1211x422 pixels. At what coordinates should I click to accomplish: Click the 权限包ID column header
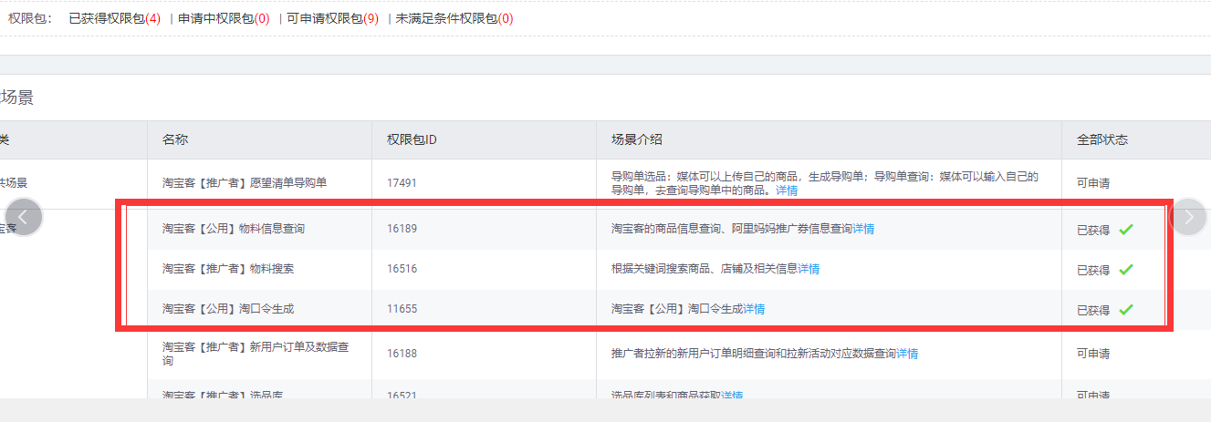pyautogui.click(x=412, y=139)
